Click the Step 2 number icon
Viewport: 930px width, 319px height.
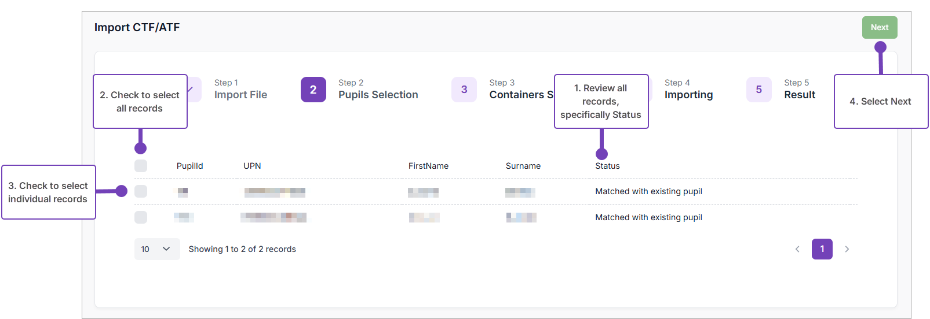click(313, 90)
